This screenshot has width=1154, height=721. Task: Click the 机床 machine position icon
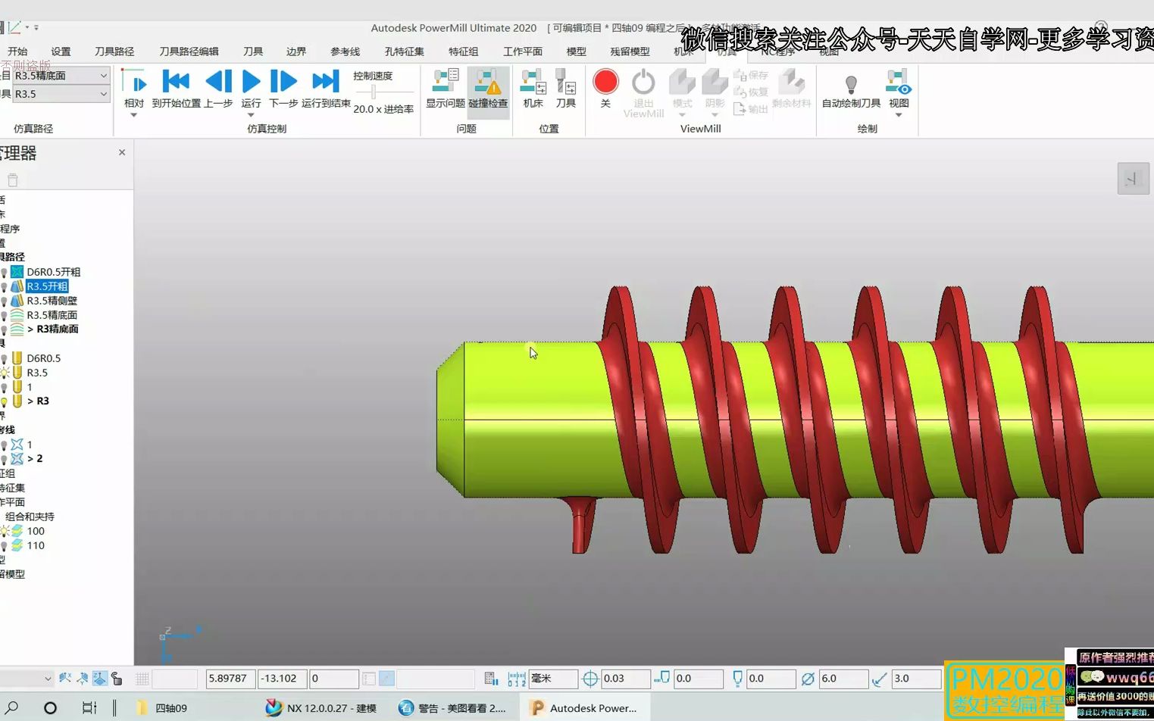533,81
